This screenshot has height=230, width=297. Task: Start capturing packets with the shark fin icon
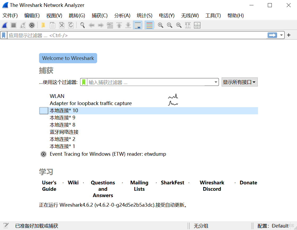[4, 25]
